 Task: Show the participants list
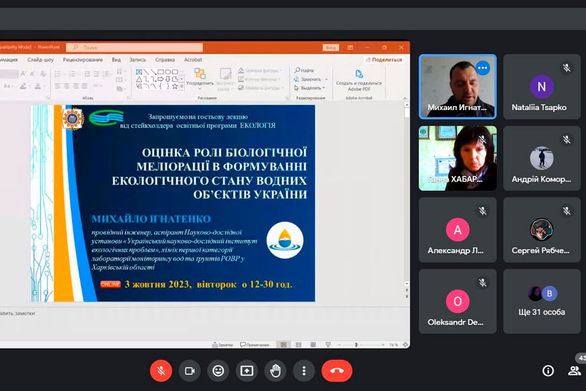click(574, 371)
